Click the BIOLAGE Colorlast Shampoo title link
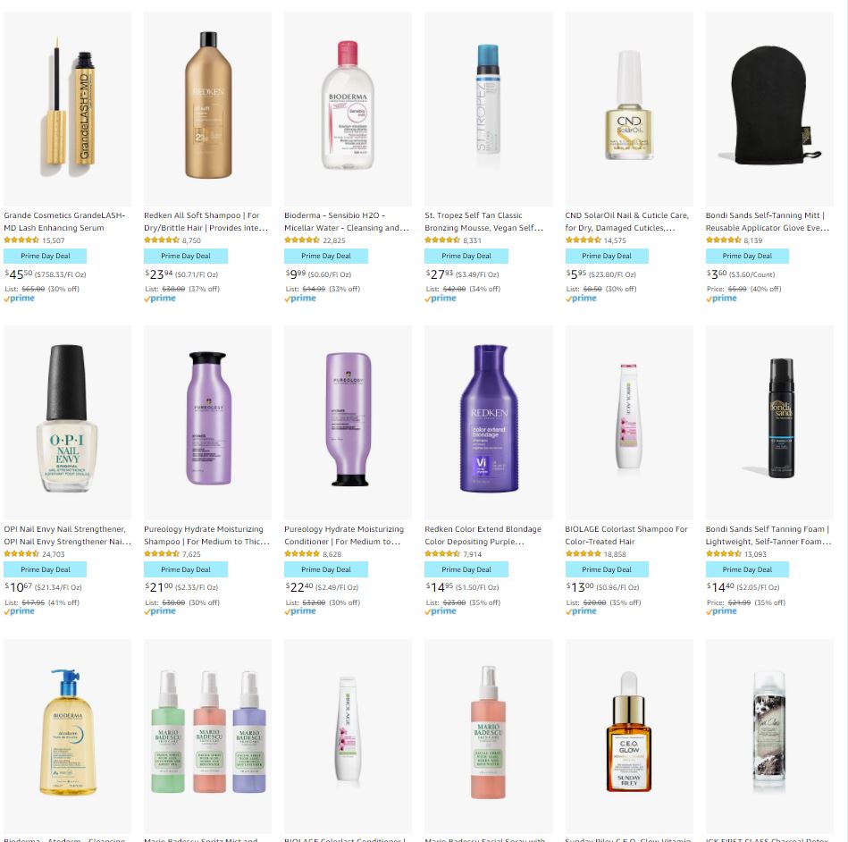This screenshot has height=842, width=848. point(626,535)
